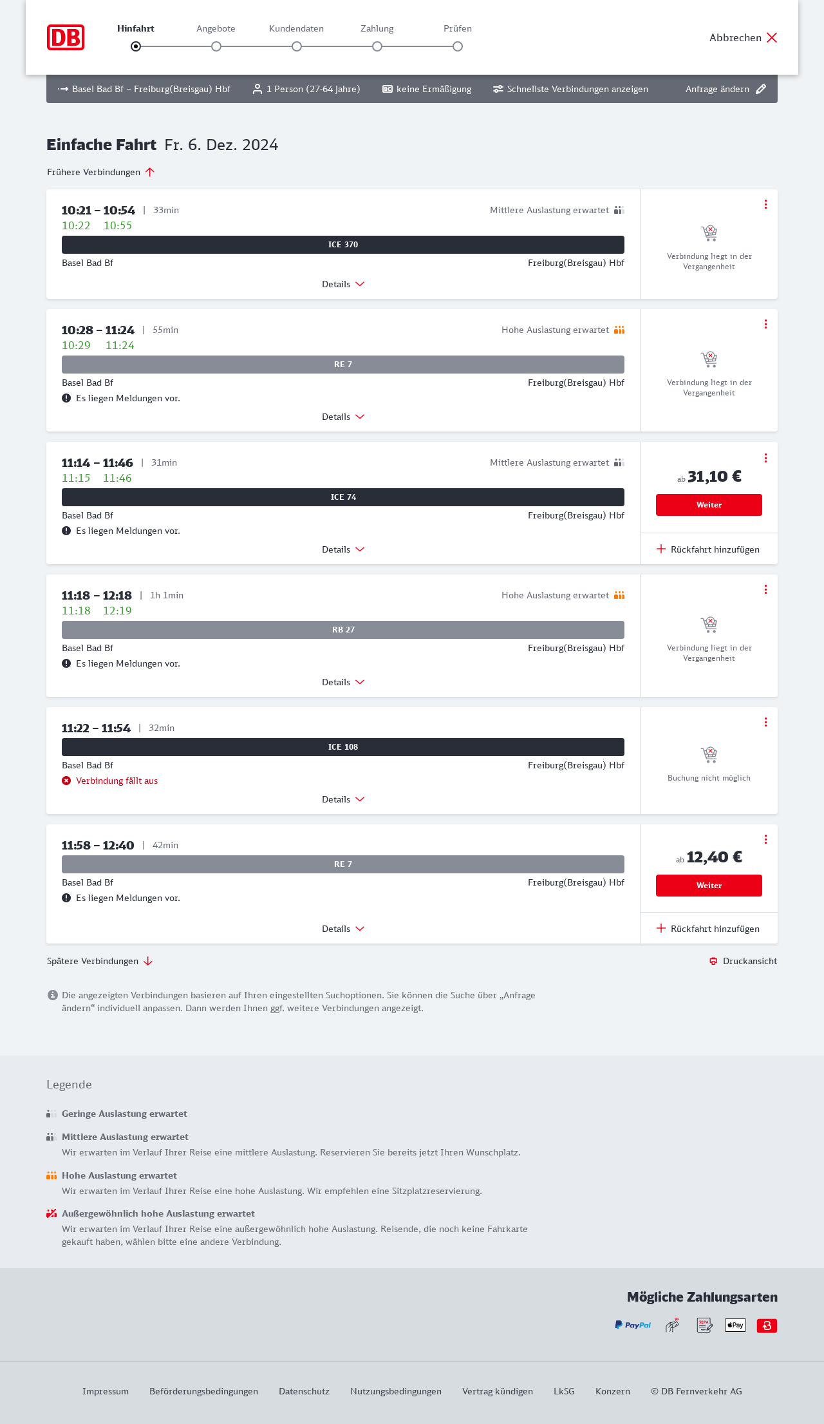This screenshot has width=824, height=1424.
Task: Click Weiter for the 12,40 € offer
Action: tap(709, 886)
